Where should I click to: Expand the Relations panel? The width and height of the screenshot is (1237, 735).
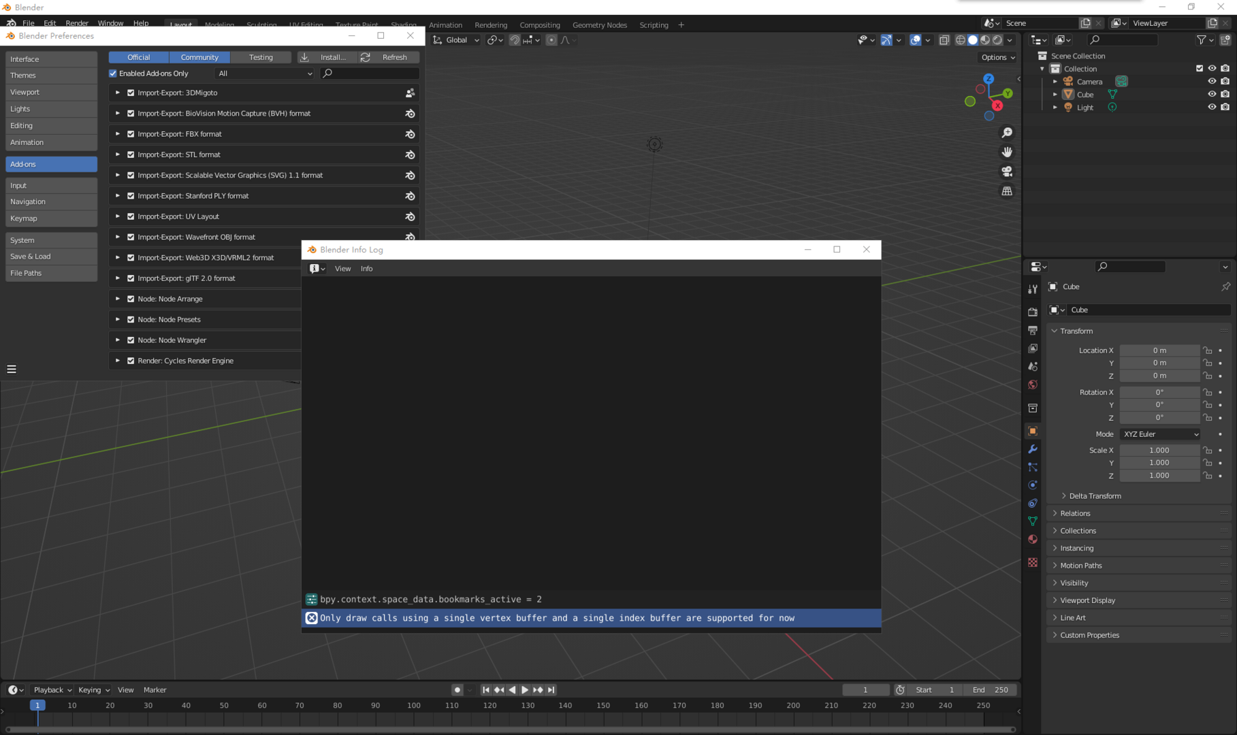click(1138, 513)
